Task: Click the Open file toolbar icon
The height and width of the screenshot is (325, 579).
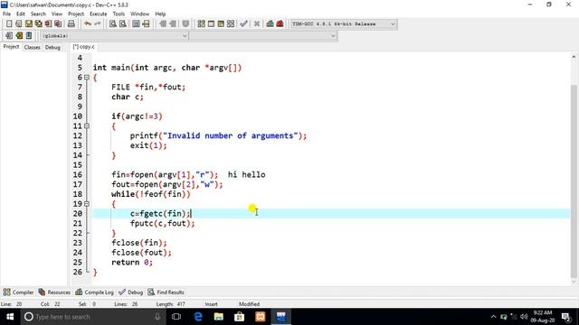Action: point(18,24)
